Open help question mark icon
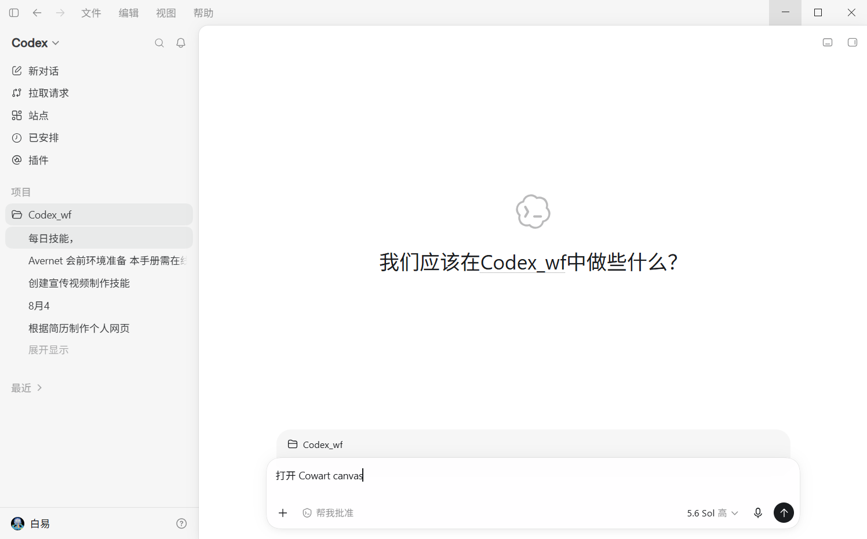This screenshot has width=867, height=539. 181,523
